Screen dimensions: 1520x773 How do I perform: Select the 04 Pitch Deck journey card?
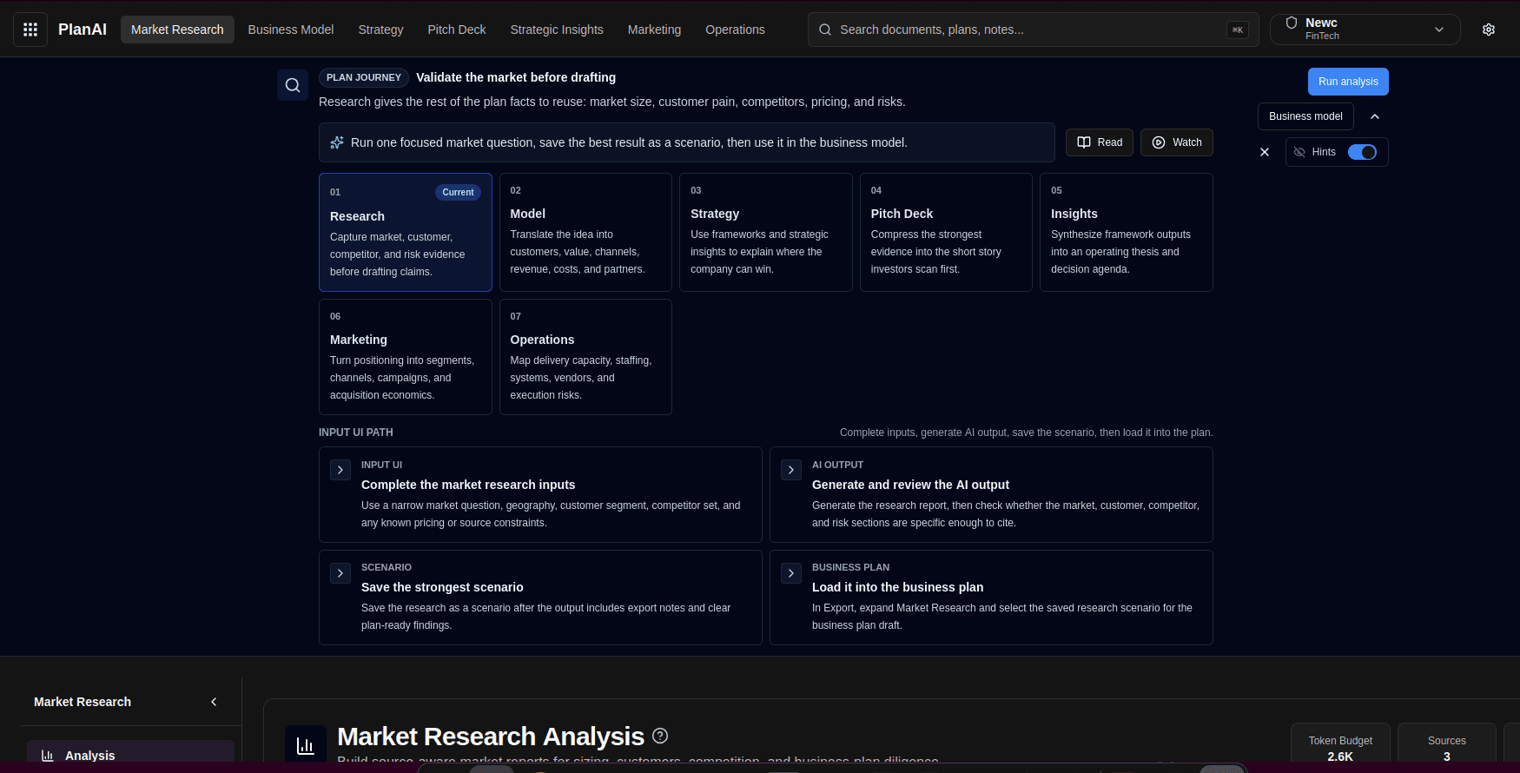[946, 232]
